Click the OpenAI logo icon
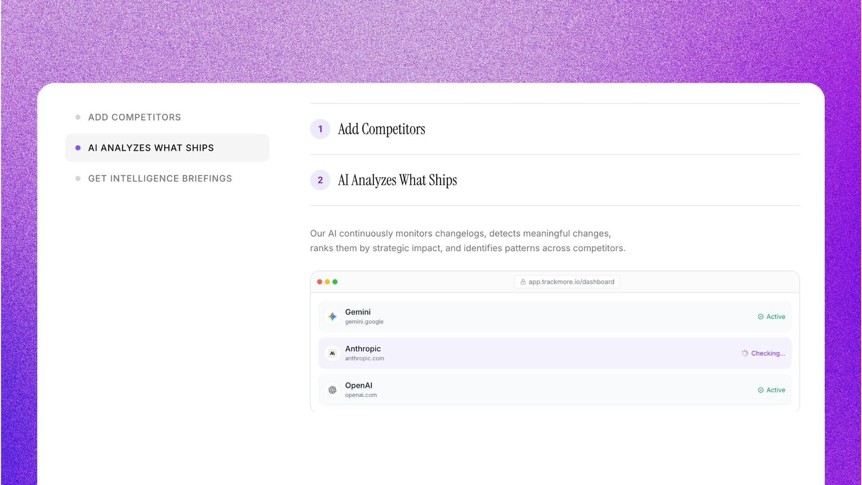Viewport: 862px width, 485px height. pos(332,390)
